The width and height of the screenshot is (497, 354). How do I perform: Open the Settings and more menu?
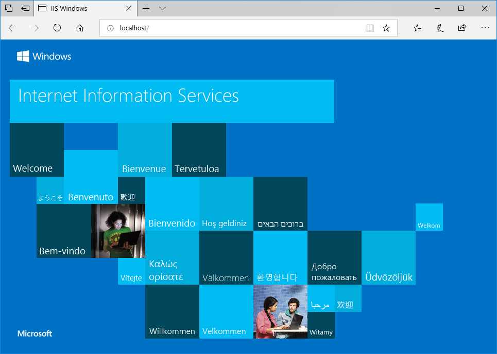pos(485,28)
